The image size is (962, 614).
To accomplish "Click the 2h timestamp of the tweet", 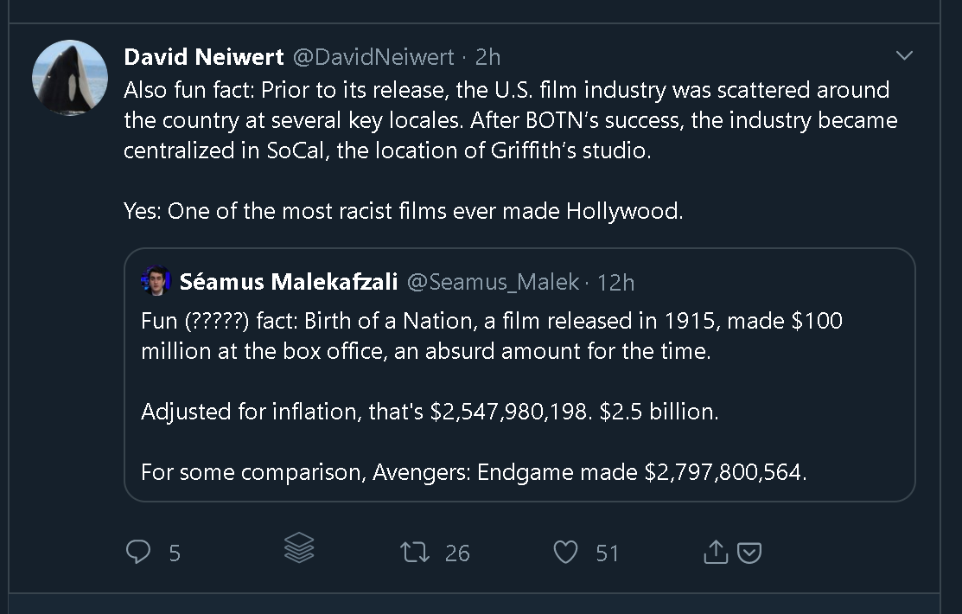I will point(487,57).
